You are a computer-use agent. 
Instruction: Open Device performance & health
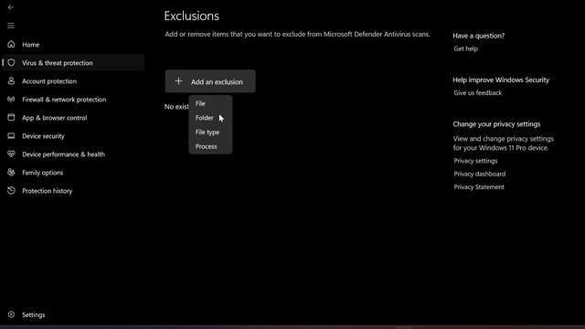point(63,154)
